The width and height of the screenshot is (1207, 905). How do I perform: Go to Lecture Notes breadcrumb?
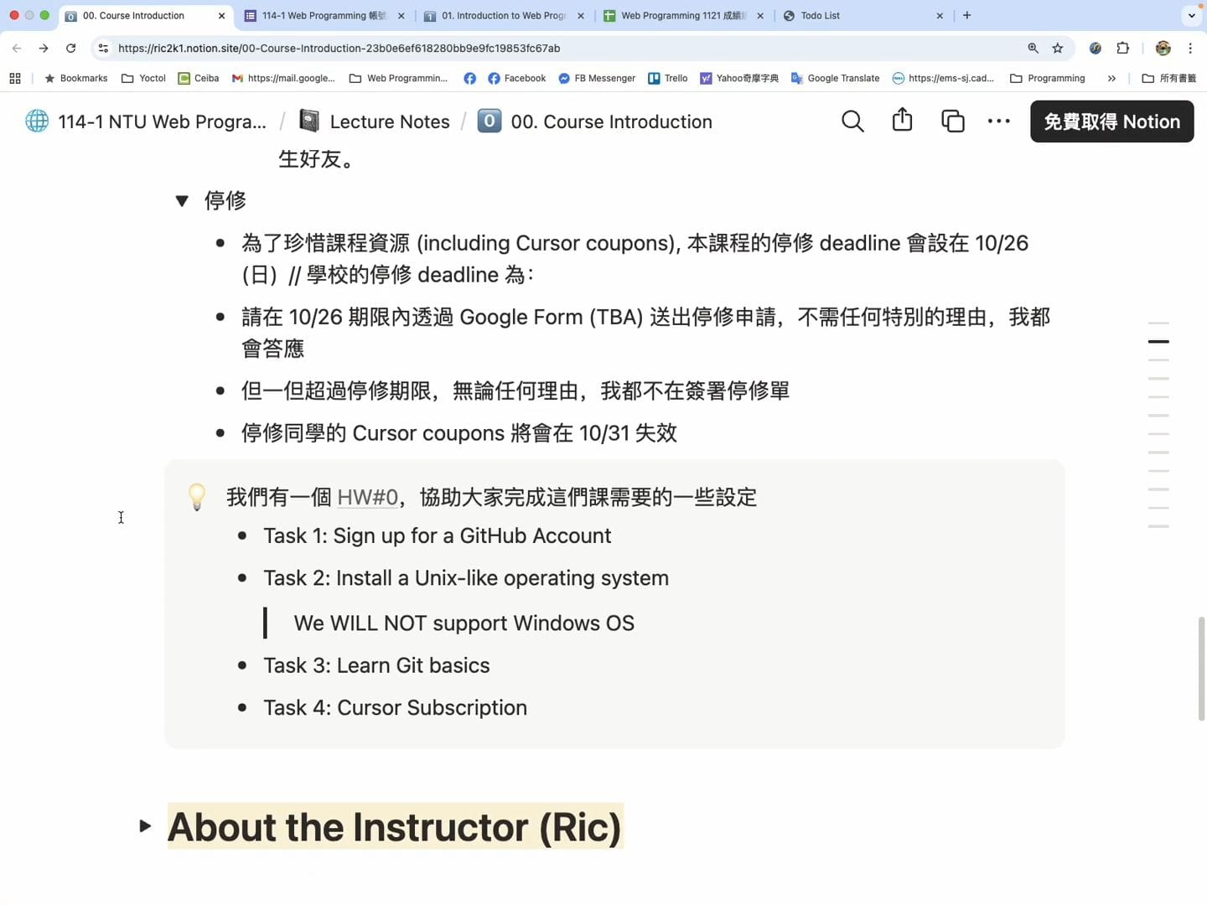click(x=390, y=122)
